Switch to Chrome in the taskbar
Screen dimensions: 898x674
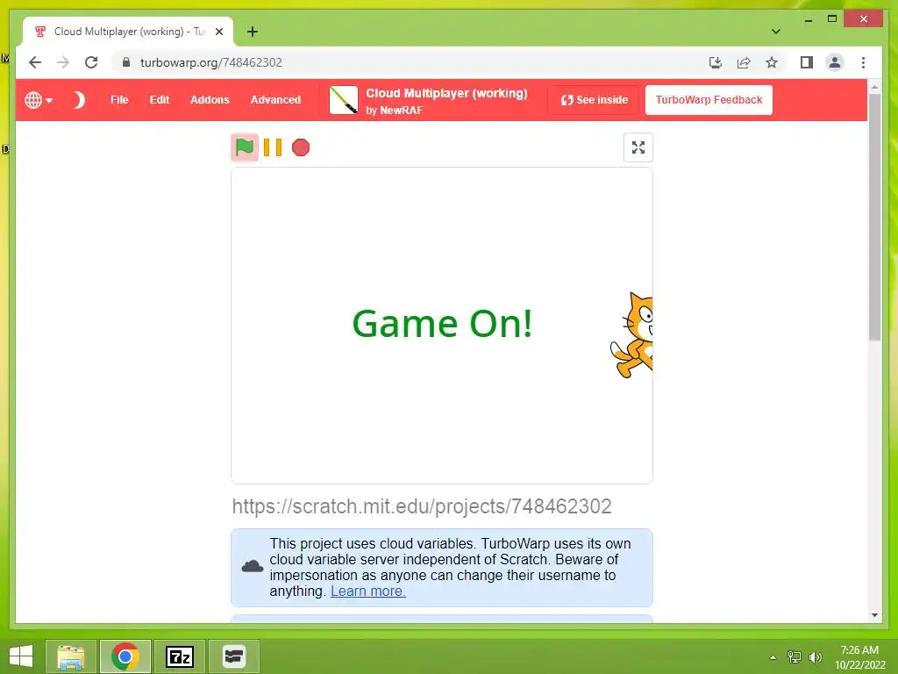point(125,656)
